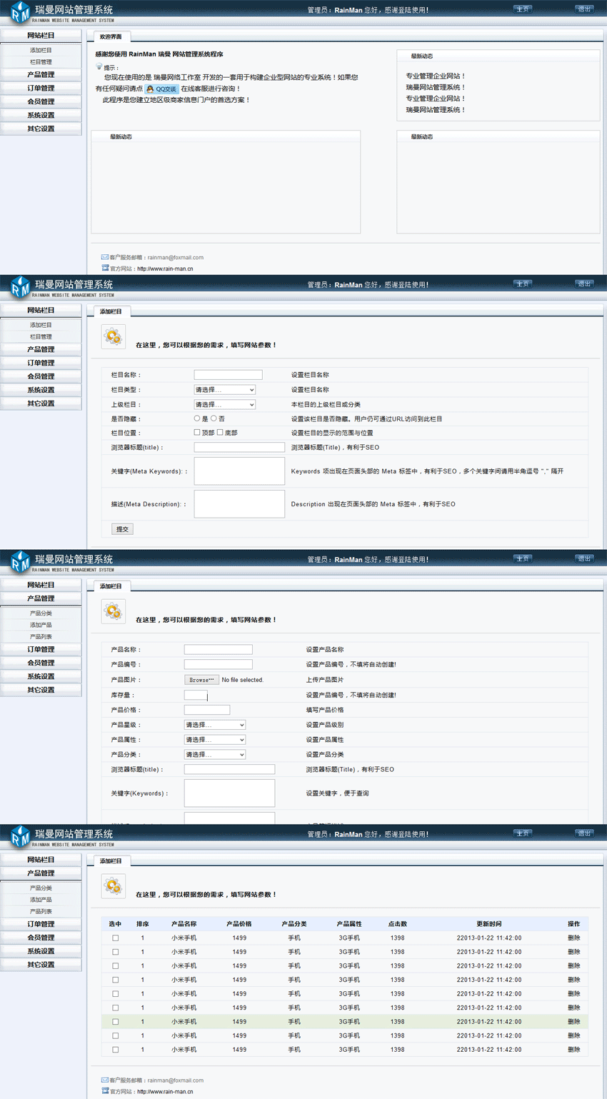Click the lightbulb icon beside 提示

click(x=99, y=67)
